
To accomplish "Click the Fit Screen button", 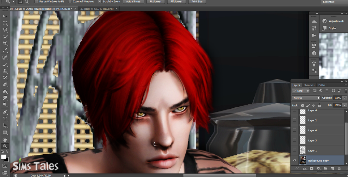I will 155,2.
